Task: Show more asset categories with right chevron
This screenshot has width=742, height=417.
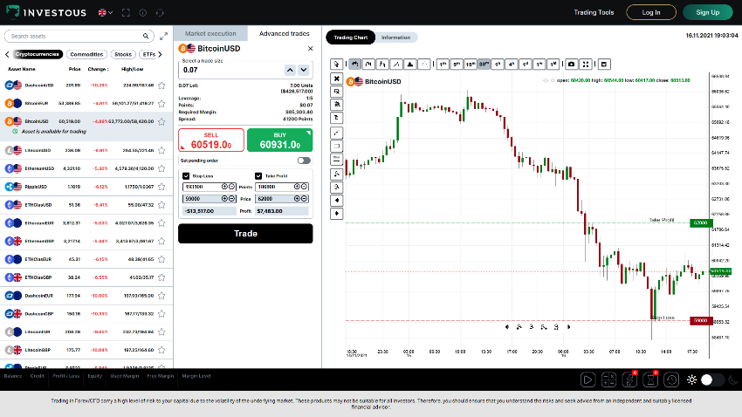Action: coord(160,54)
